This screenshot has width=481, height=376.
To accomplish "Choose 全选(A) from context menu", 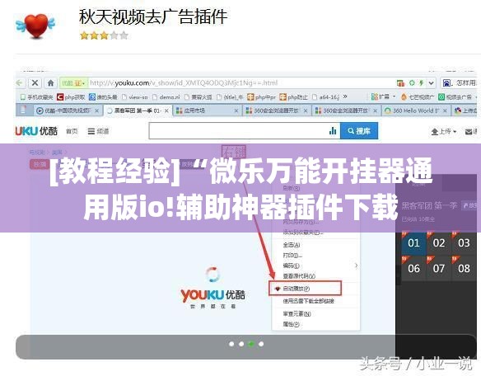I will click(292, 245).
